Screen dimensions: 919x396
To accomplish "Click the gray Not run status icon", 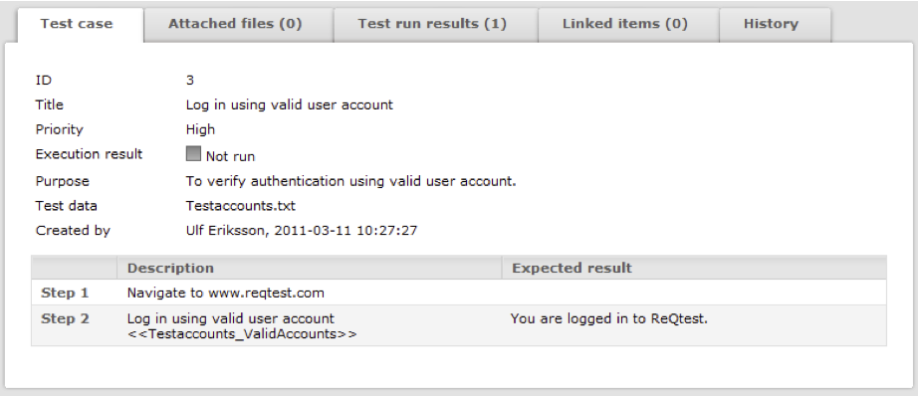I will point(193,154).
